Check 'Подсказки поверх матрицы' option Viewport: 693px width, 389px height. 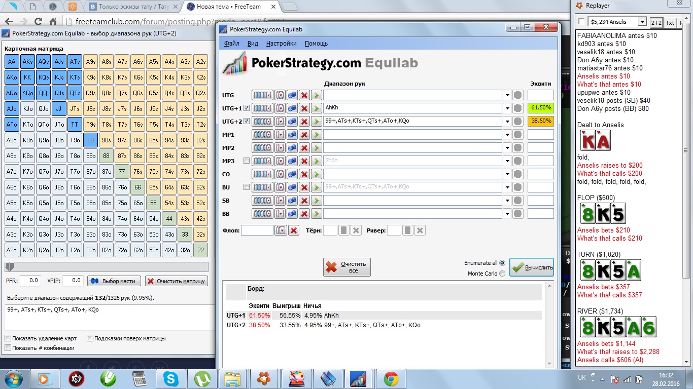(x=90, y=338)
